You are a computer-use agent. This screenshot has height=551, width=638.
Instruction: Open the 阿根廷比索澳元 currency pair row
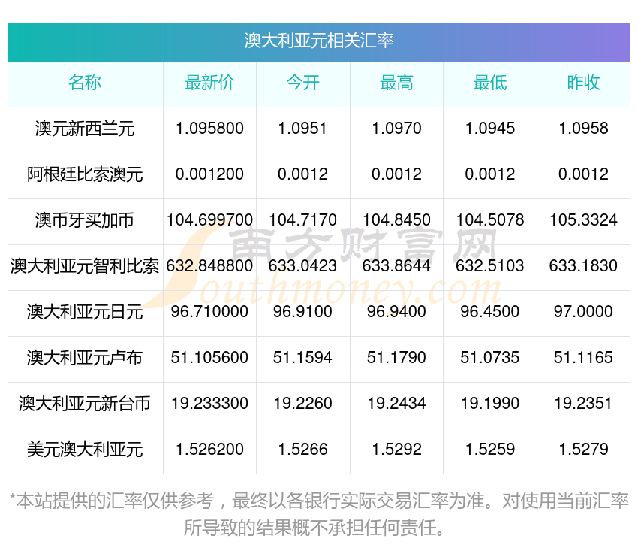click(318, 176)
